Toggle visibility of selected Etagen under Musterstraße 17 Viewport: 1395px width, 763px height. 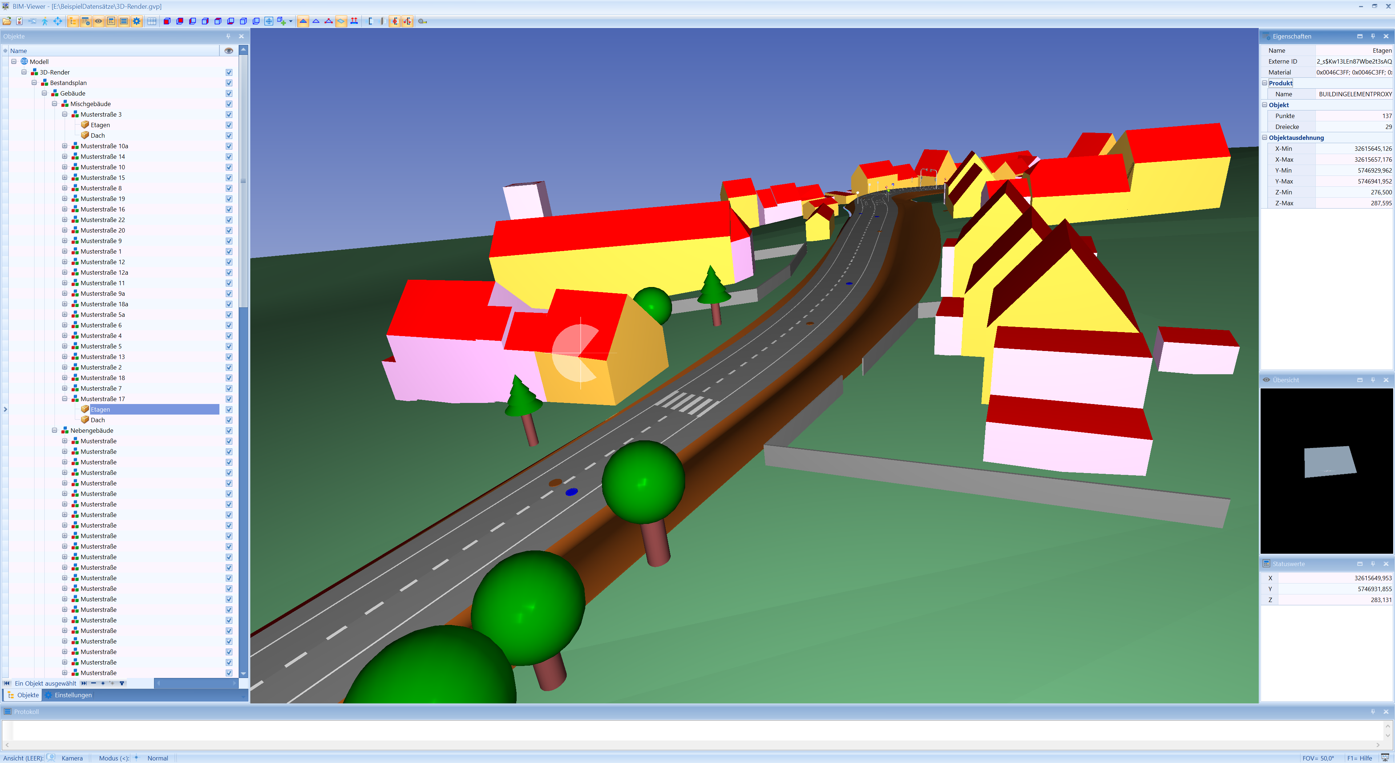229,409
